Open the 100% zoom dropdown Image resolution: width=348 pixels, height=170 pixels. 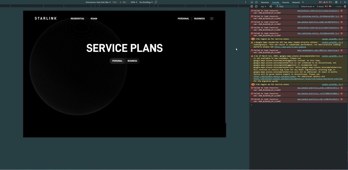point(133,2)
